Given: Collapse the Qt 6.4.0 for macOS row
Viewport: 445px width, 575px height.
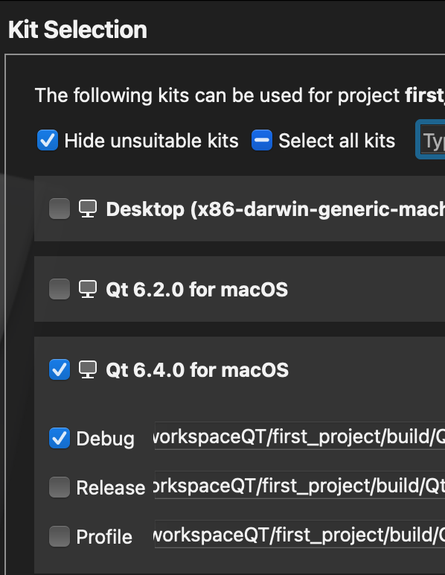Looking at the screenshot, I should 240,369.
